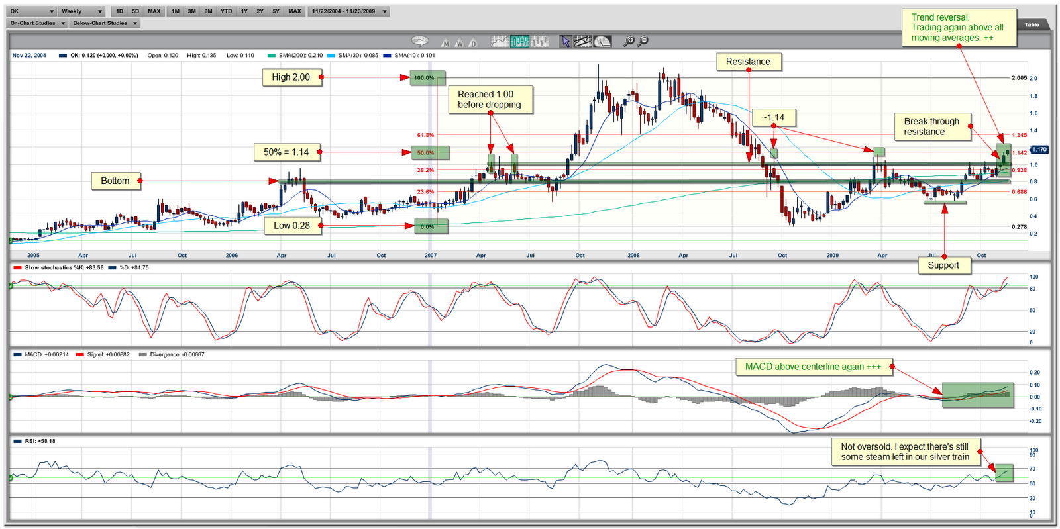This screenshot has height=529, width=1060.
Task: Zoom in with the plus magnifier
Action: [x=629, y=41]
